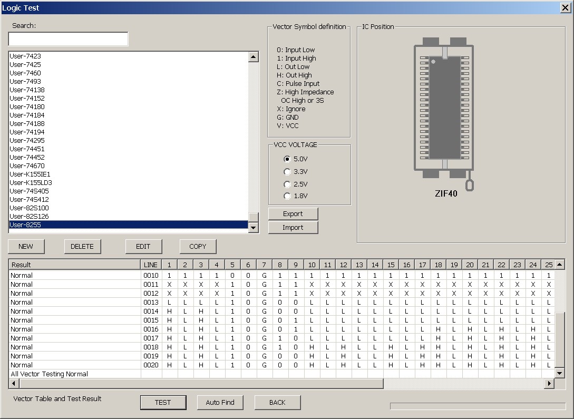Set the VCC voltage to 2.5V
Screen dimensions: 574x419
tap(287, 184)
